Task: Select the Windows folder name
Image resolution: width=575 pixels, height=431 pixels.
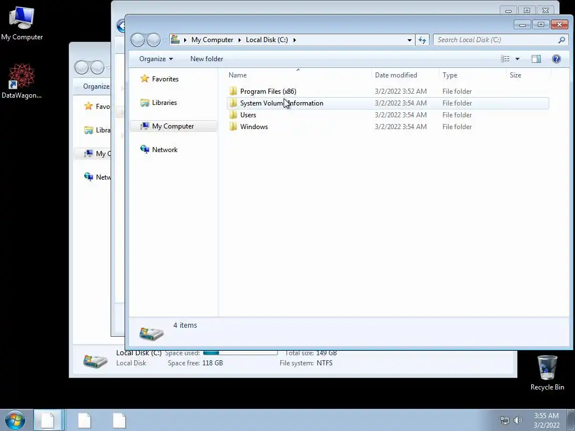Action: coord(254,126)
